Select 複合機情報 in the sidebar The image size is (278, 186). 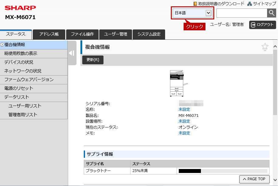34,45
